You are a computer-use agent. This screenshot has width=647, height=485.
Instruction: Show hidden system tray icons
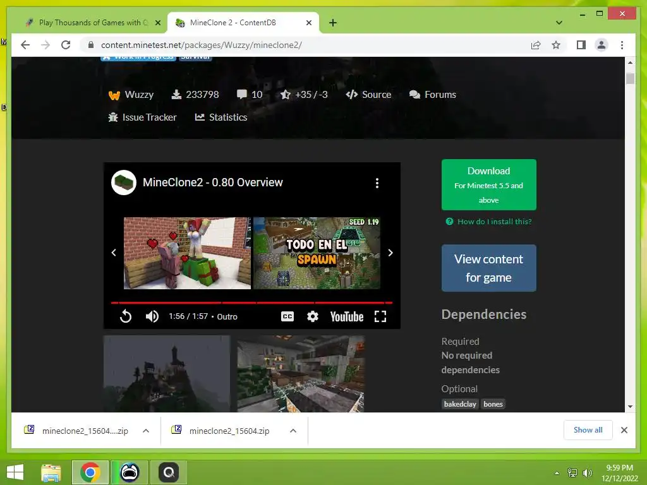[557, 473]
